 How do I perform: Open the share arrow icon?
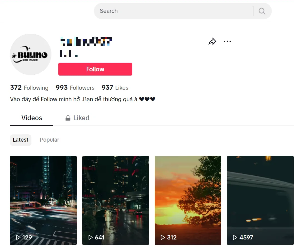(x=212, y=42)
